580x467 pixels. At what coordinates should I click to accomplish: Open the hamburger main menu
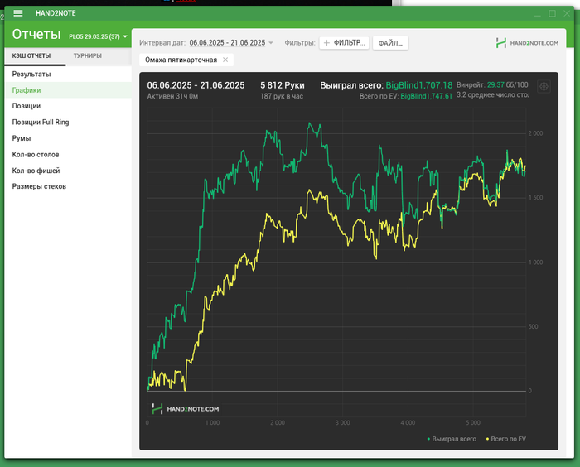pyautogui.click(x=17, y=13)
